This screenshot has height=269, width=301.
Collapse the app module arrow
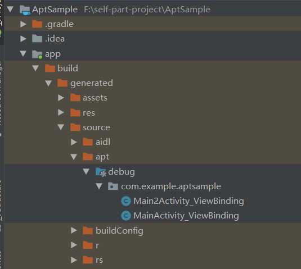click(23, 53)
